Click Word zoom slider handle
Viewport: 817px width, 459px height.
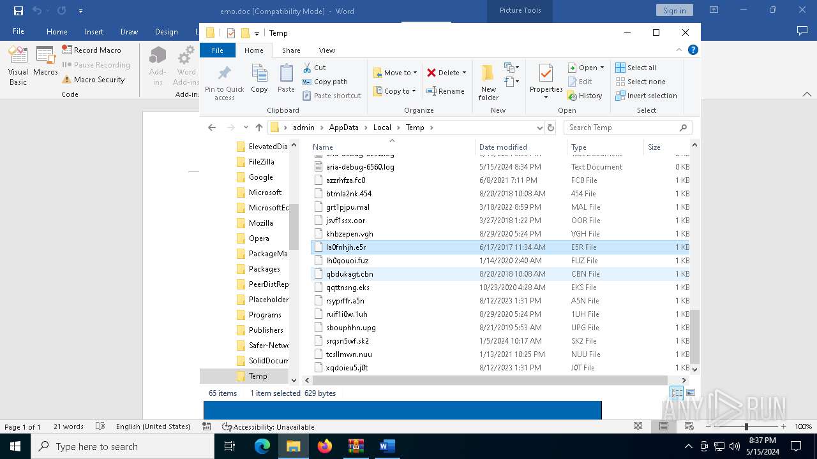click(x=746, y=426)
